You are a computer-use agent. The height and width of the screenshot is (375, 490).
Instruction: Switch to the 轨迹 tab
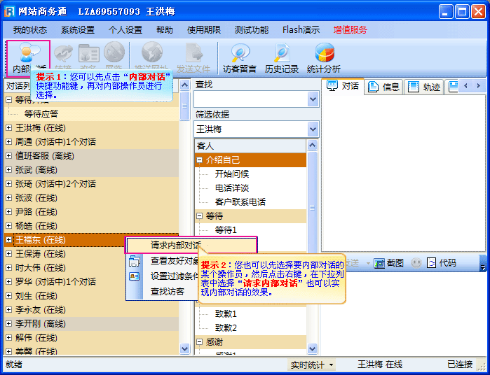(x=424, y=87)
